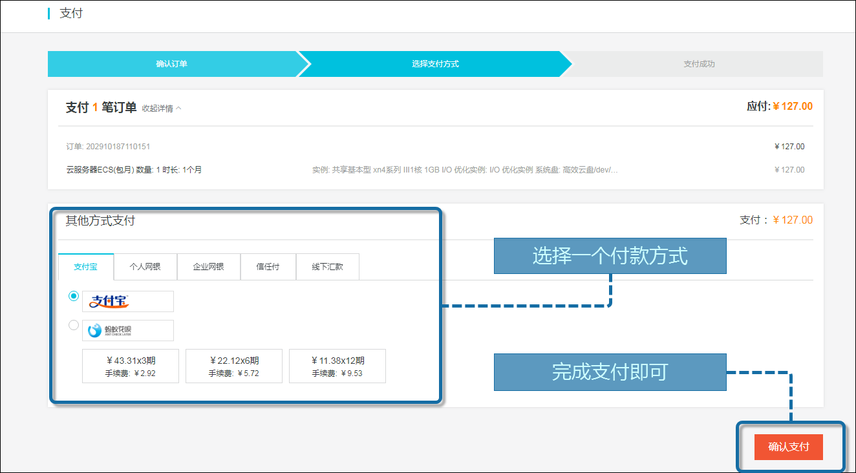Click the truncated instance spec text
The width and height of the screenshot is (856, 473).
[465, 170]
